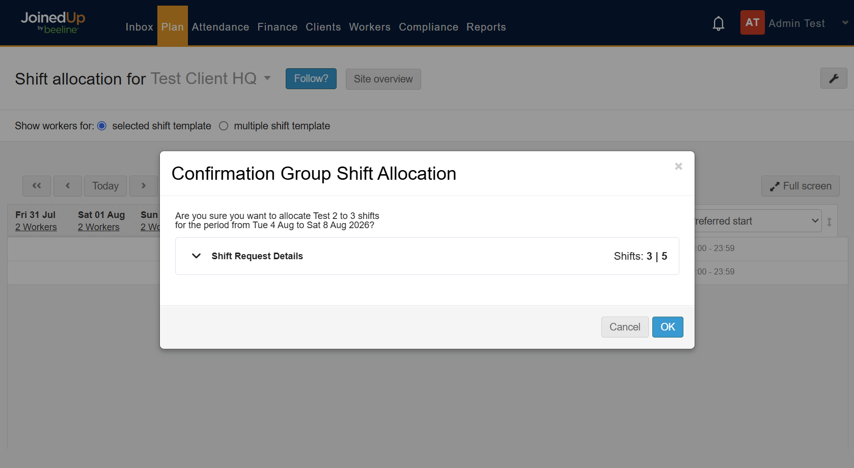Go to next day arrow
The height and width of the screenshot is (468, 854).
pos(144,186)
